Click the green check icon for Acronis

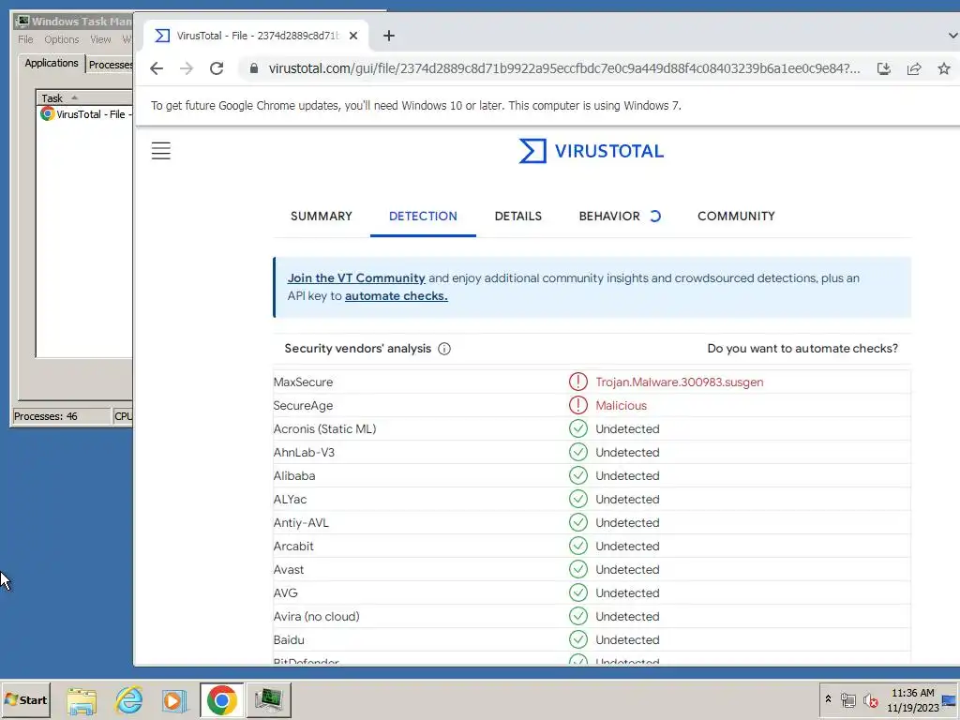(577, 428)
